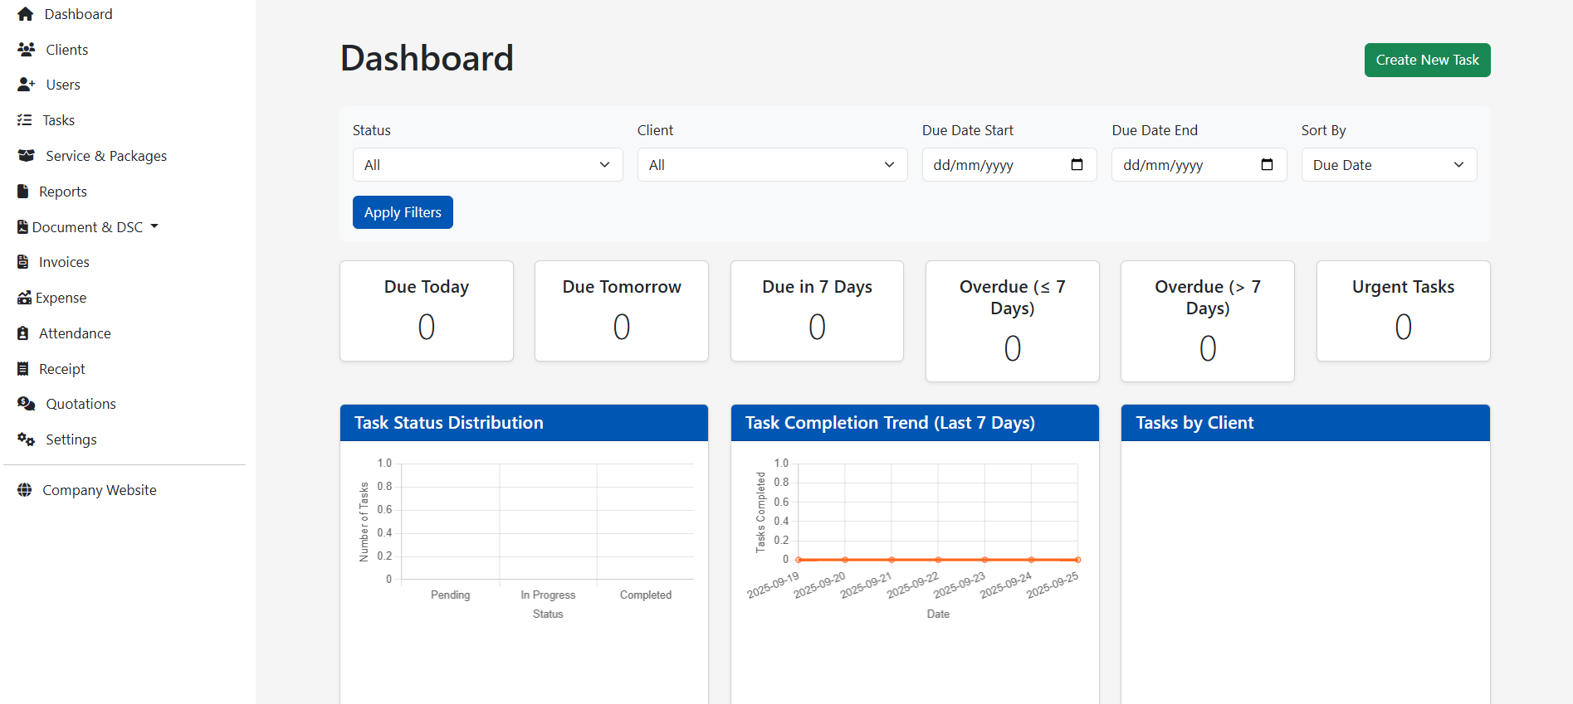Click the Clients group icon
The width and height of the screenshot is (1573, 704).
tap(27, 50)
